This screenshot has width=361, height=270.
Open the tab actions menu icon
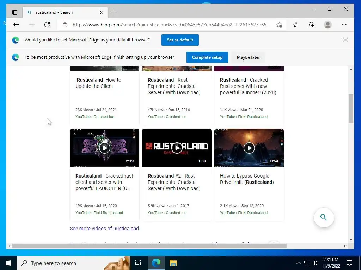tap(15, 12)
